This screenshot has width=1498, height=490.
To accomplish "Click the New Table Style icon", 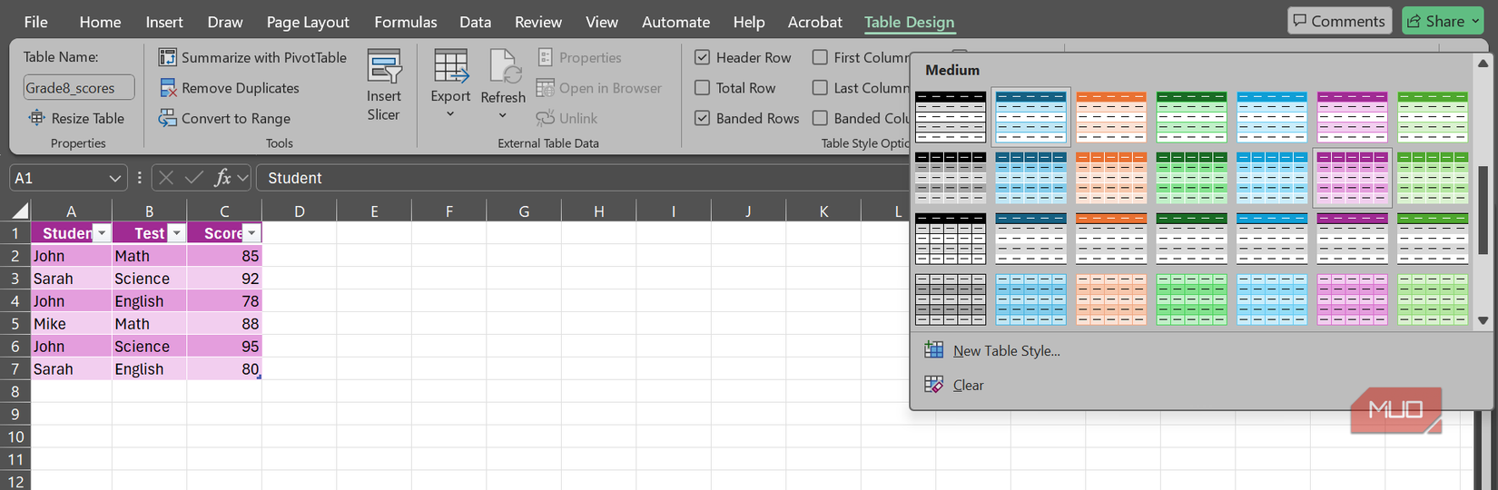I will [933, 350].
